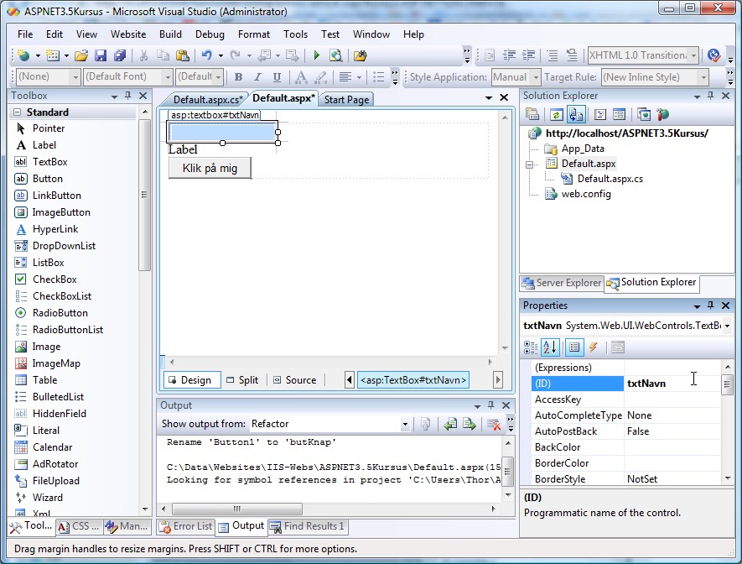Open Style Application Manual dropdown
742x564 pixels.
coord(536,76)
